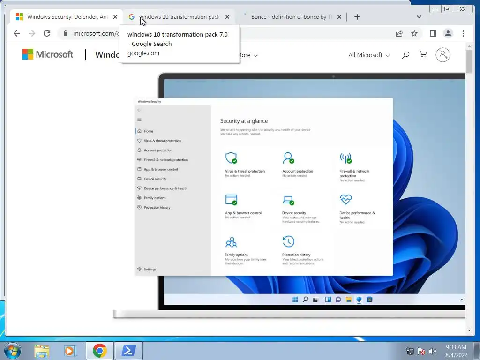
Task: Bookmark this page with the star icon
Action: point(414,33)
